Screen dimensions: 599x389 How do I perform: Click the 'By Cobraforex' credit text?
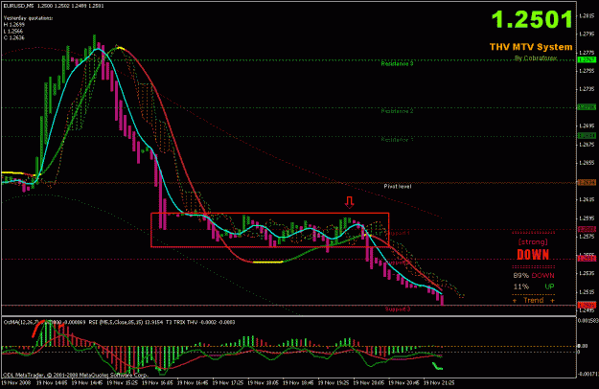coord(536,58)
